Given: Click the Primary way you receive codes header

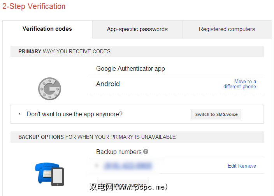Looking at the screenshot, I should point(64,51).
